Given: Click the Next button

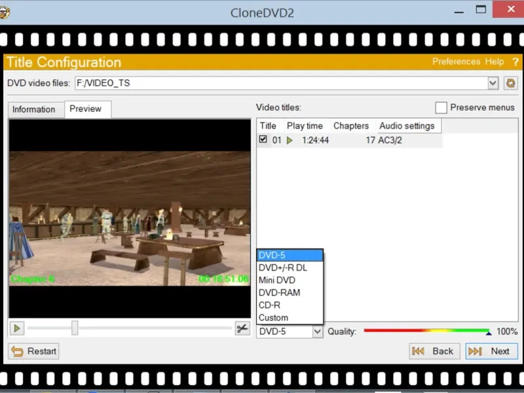Looking at the screenshot, I should pyautogui.click(x=492, y=351).
